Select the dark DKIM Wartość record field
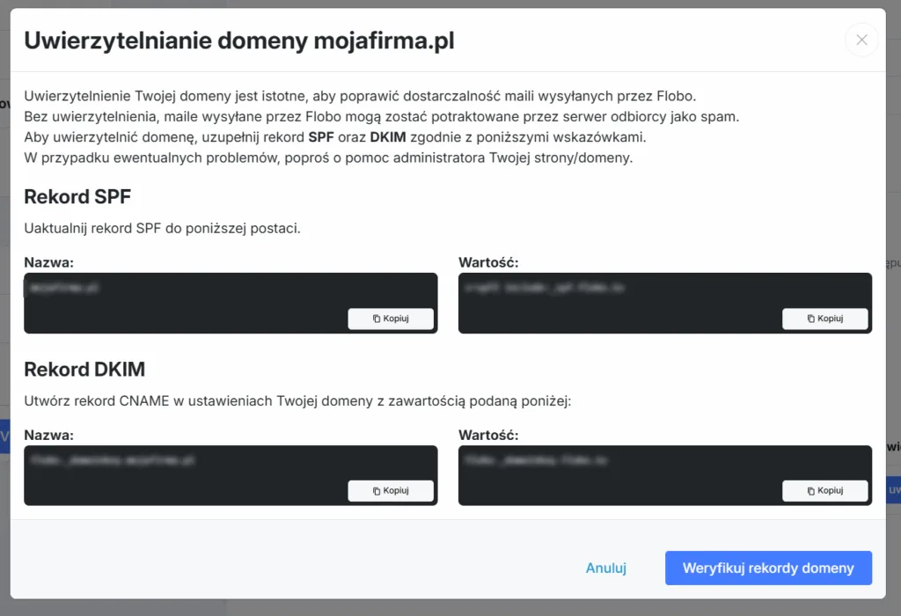The height and width of the screenshot is (616, 901). (x=616, y=459)
